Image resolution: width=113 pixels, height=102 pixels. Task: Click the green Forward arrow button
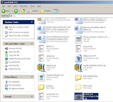[16, 11]
